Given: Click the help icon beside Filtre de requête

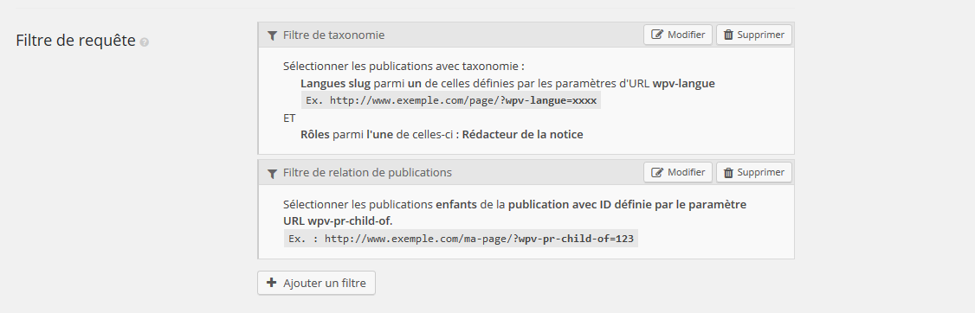Looking at the screenshot, I should (x=145, y=42).
